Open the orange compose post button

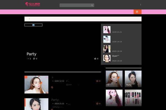click(x=138, y=12)
